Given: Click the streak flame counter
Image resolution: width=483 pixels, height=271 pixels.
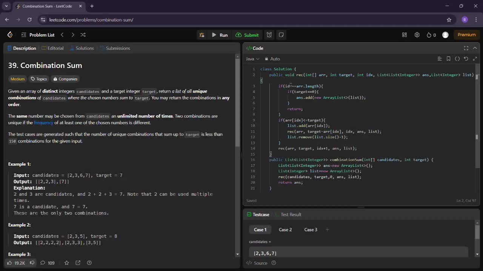Looking at the screenshot, I should 431,35.
